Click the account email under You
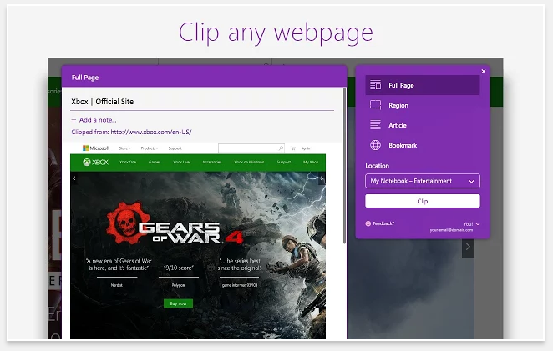The image size is (553, 351). pyautogui.click(x=451, y=230)
